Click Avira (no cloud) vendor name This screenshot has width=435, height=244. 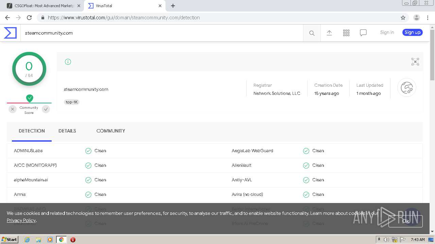point(247,195)
